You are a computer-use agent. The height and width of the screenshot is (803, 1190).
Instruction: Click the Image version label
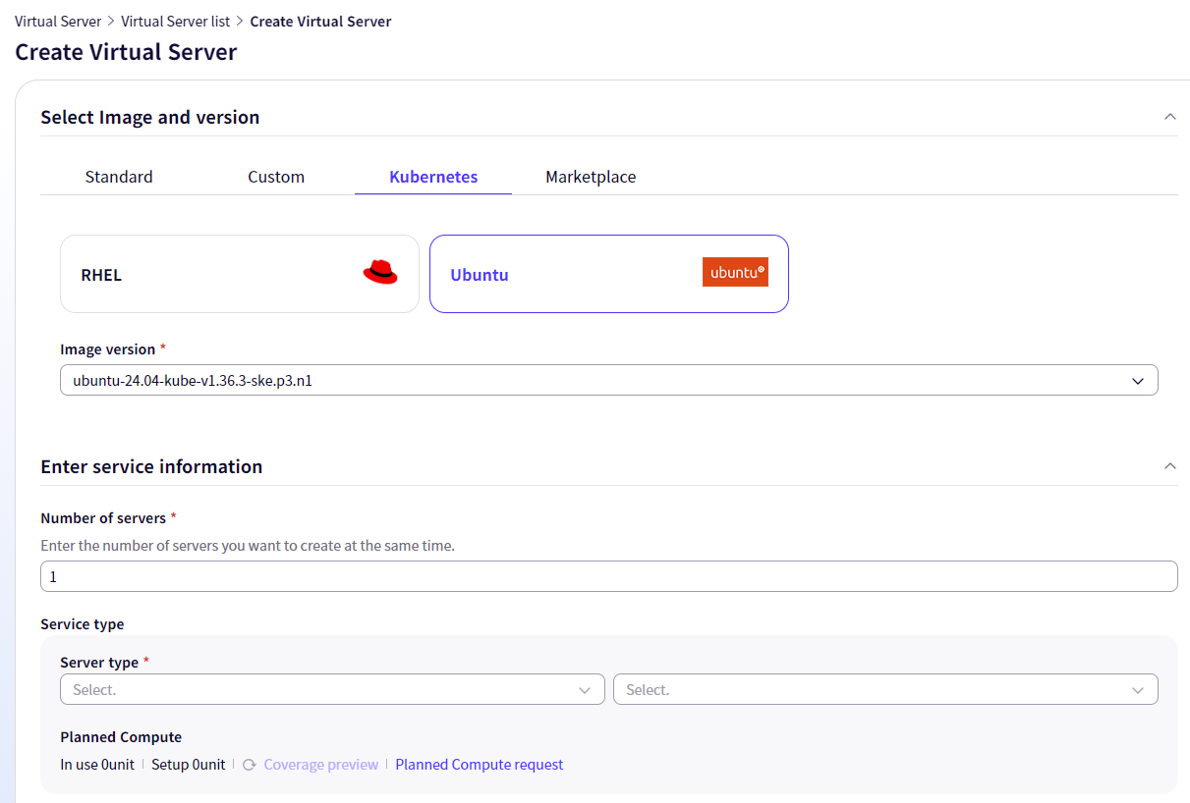(x=108, y=349)
